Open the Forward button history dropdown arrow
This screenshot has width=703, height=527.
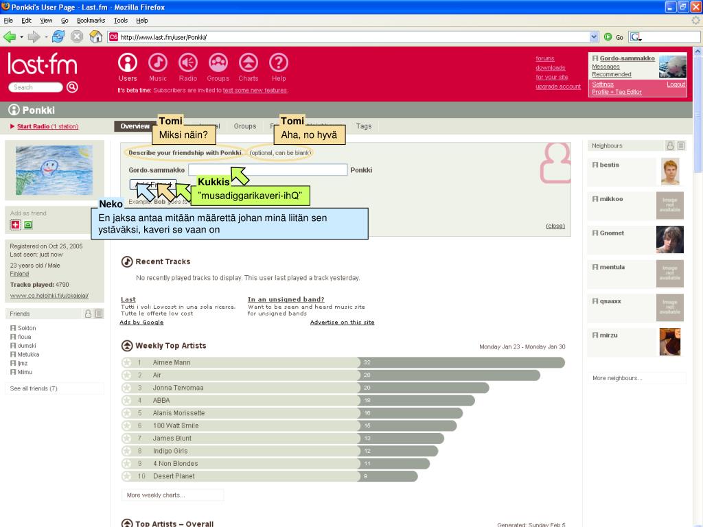[x=46, y=37]
